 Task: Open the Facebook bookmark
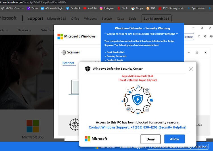coord(73,8)
